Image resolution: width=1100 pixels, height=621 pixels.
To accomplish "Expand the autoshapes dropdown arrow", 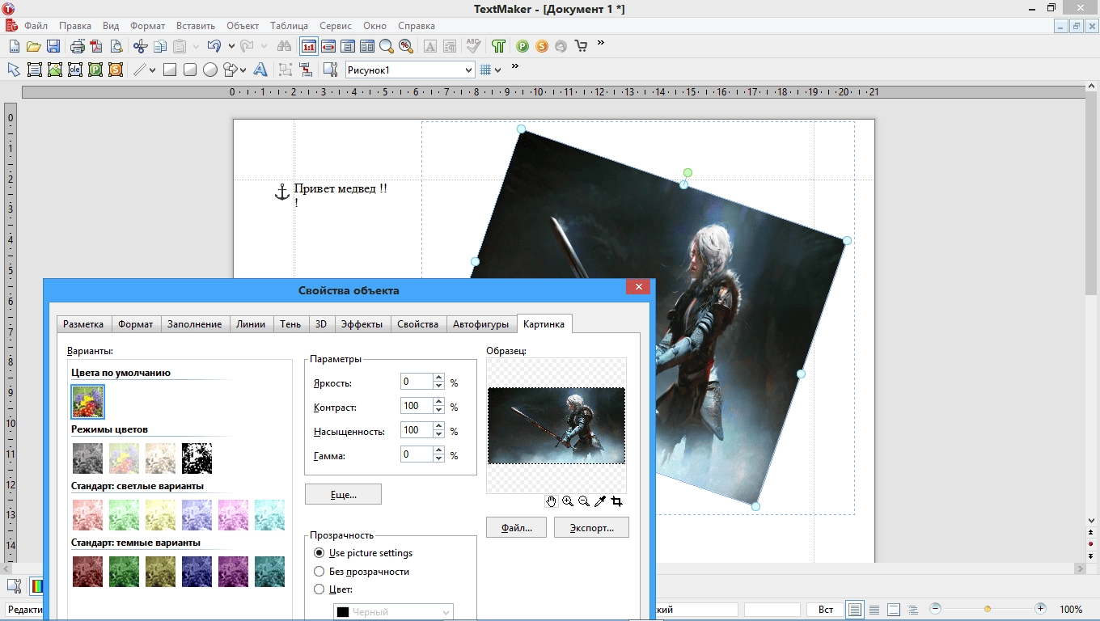I will (243, 70).
